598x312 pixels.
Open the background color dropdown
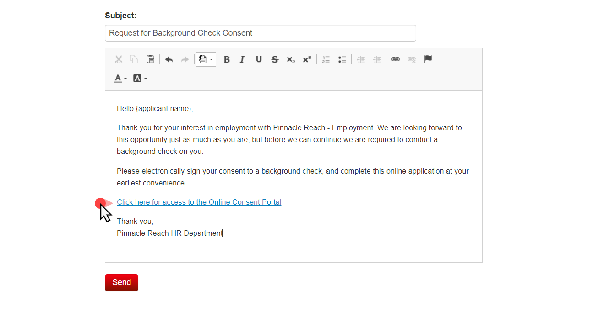coord(140,78)
